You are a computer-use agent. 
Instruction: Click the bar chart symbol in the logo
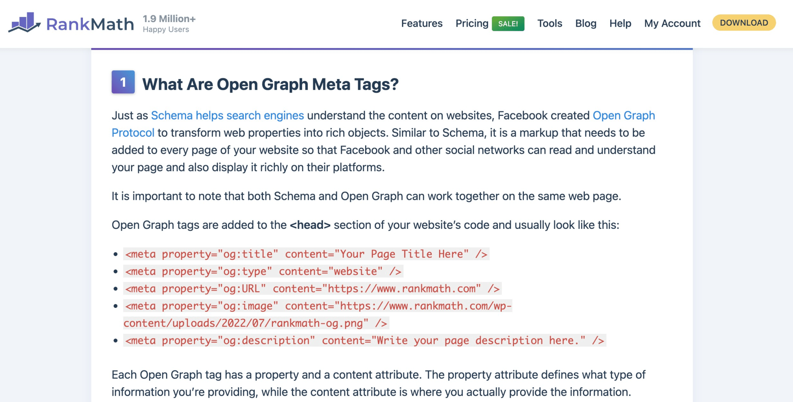(24, 23)
